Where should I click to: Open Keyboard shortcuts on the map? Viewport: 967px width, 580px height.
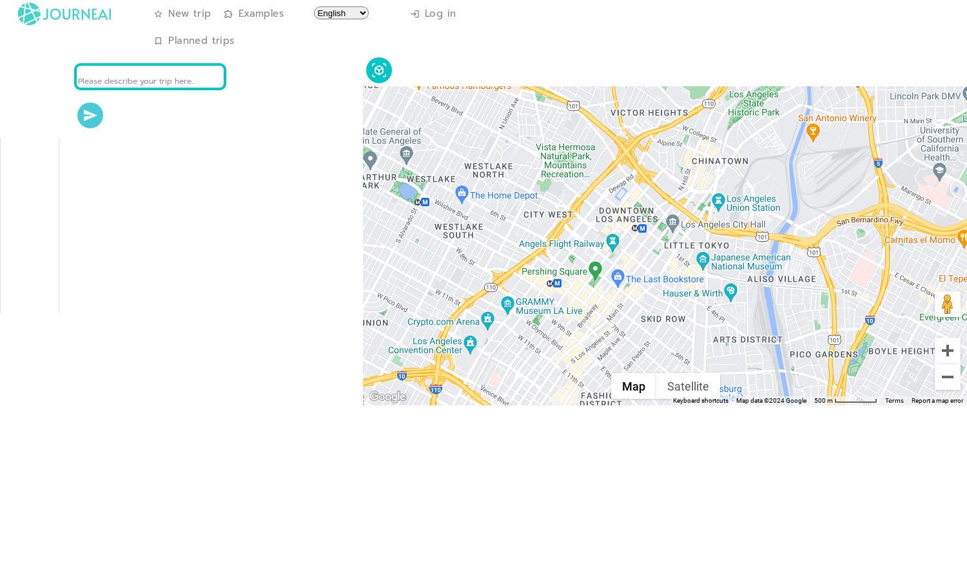701,401
